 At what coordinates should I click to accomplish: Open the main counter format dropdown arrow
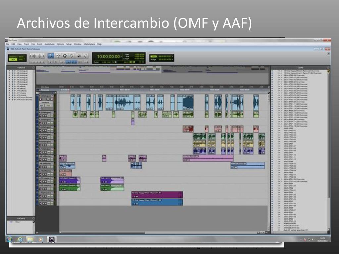121,57
